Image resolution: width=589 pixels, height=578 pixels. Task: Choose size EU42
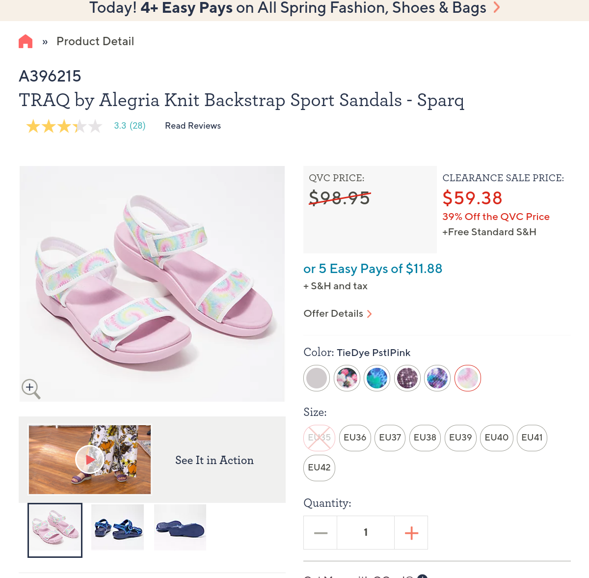(319, 468)
